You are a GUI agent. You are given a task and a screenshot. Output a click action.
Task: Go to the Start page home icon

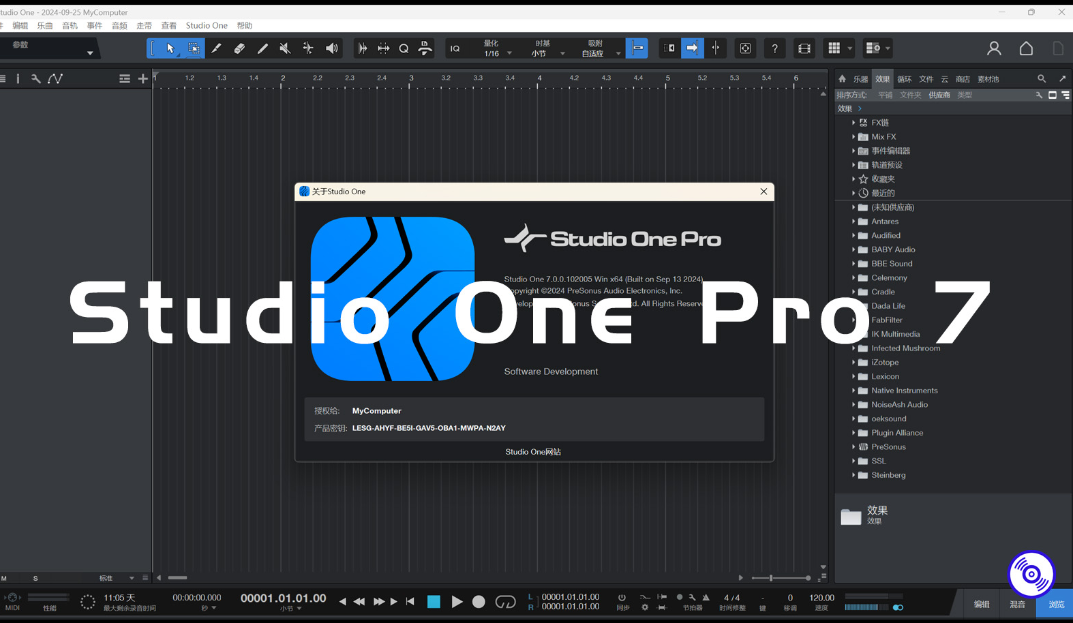(x=1026, y=48)
